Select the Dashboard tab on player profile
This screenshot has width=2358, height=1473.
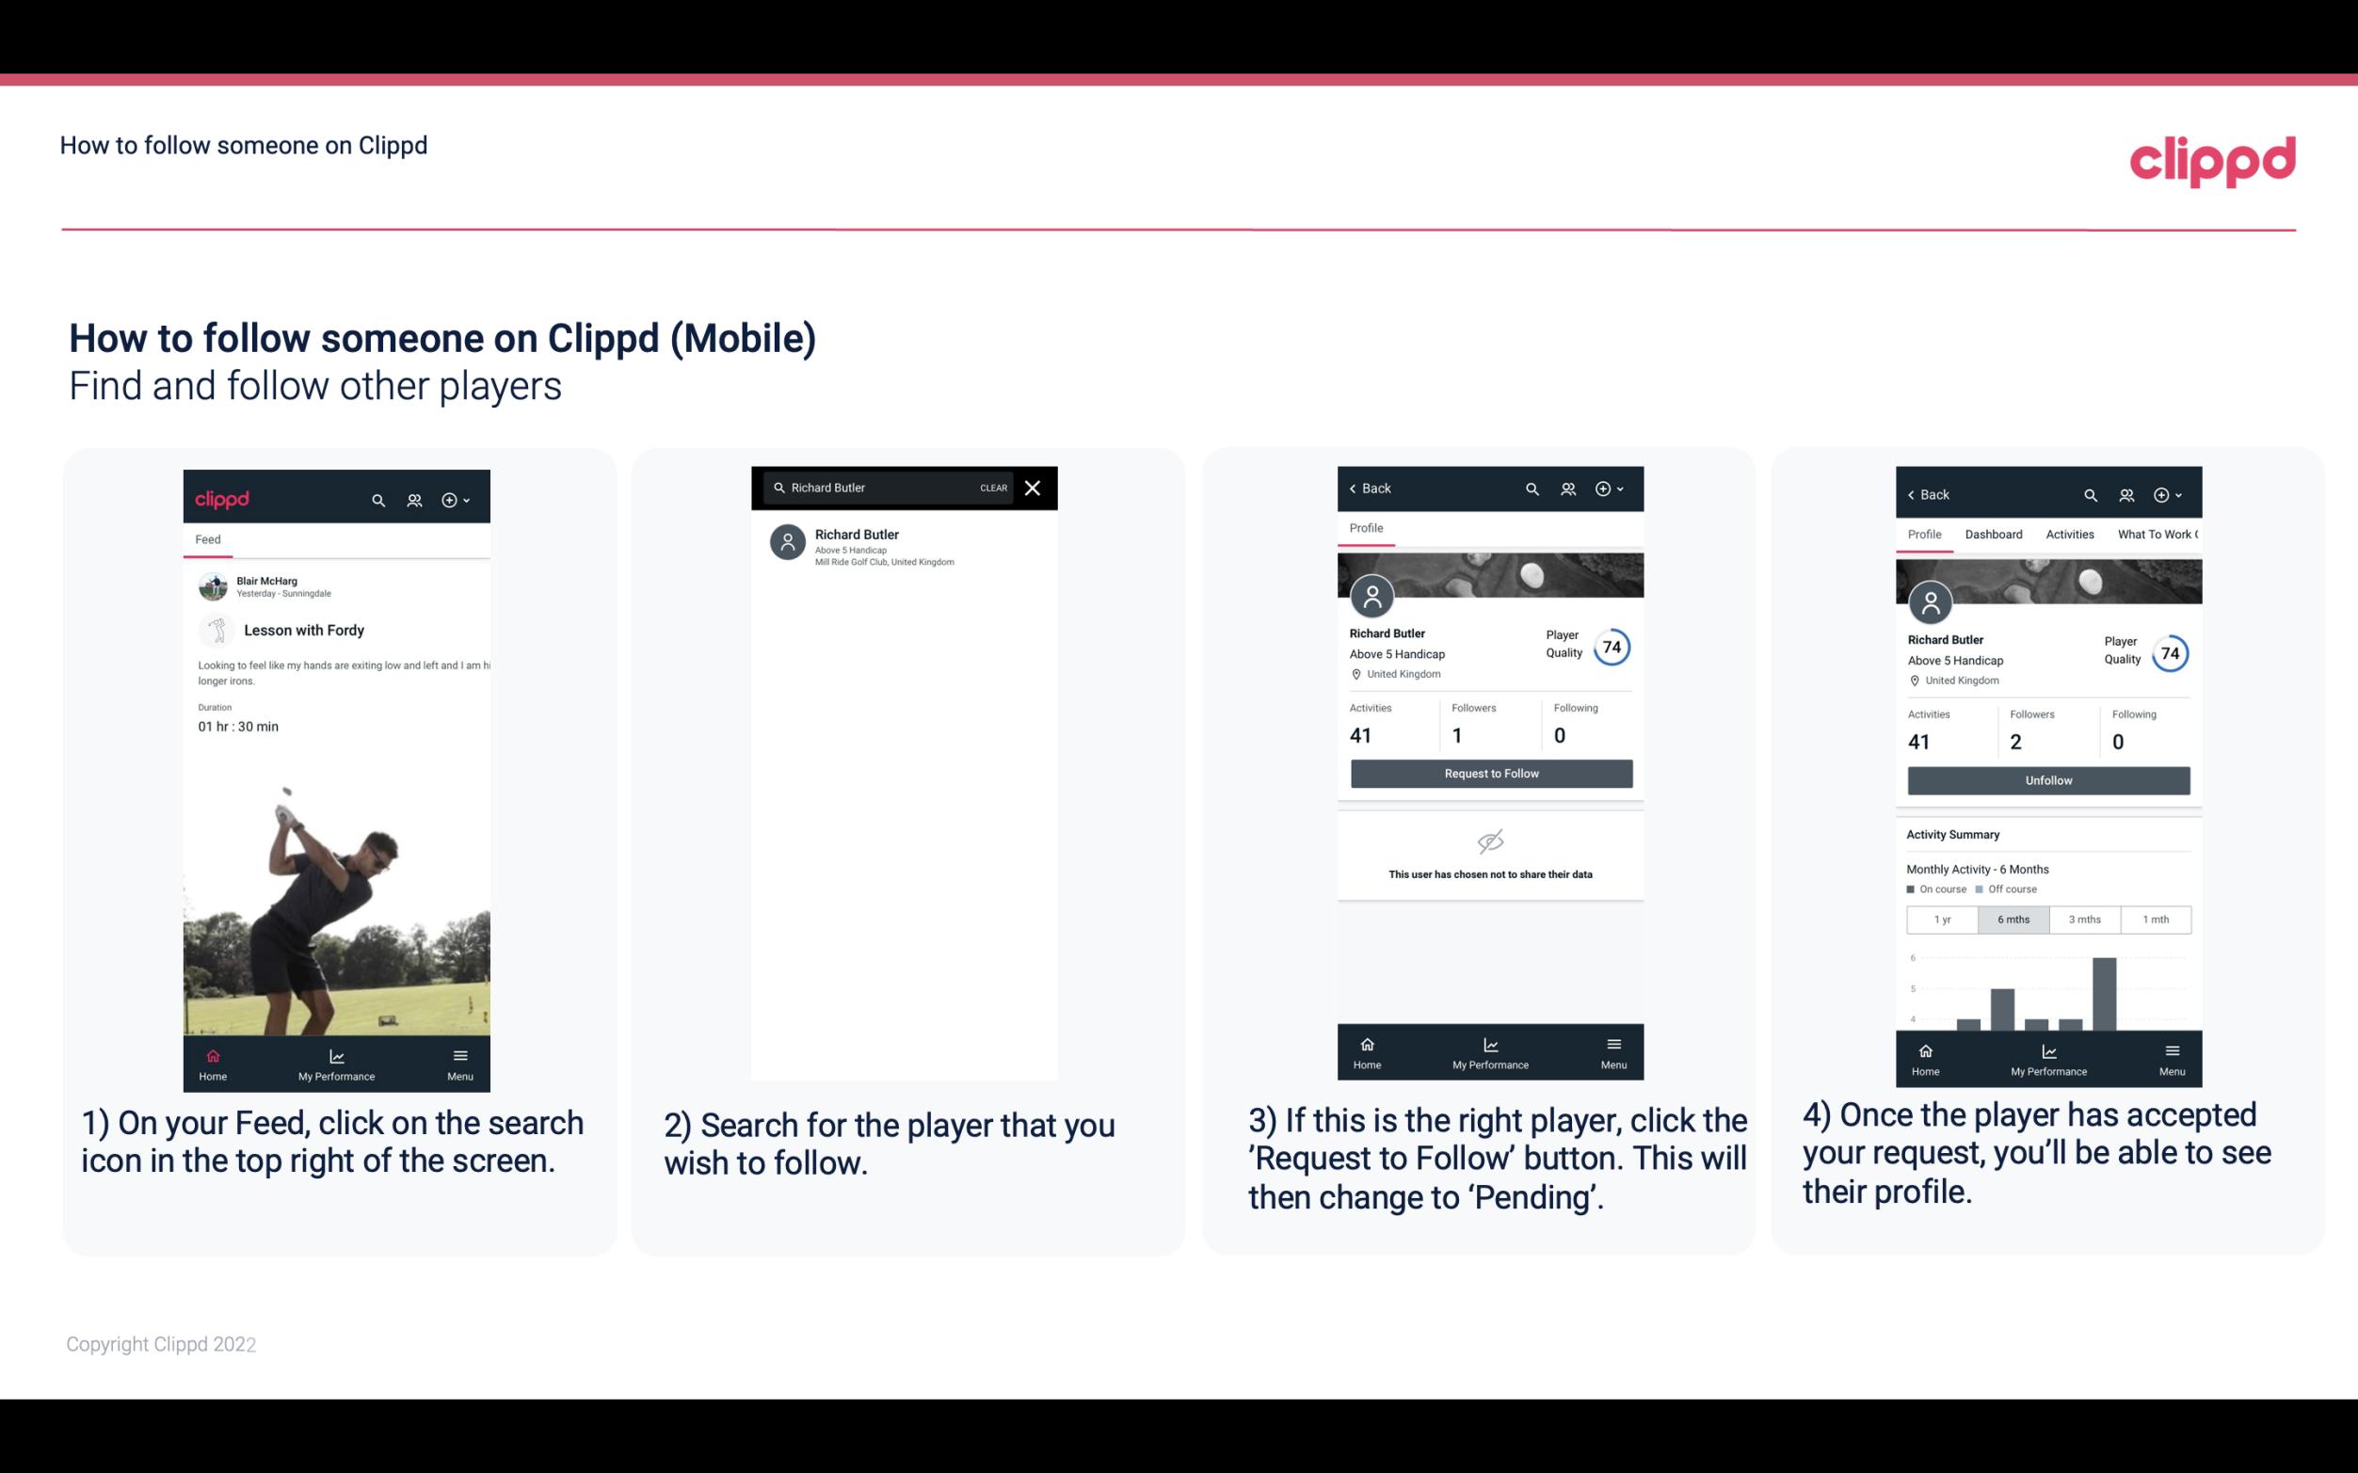click(1994, 533)
